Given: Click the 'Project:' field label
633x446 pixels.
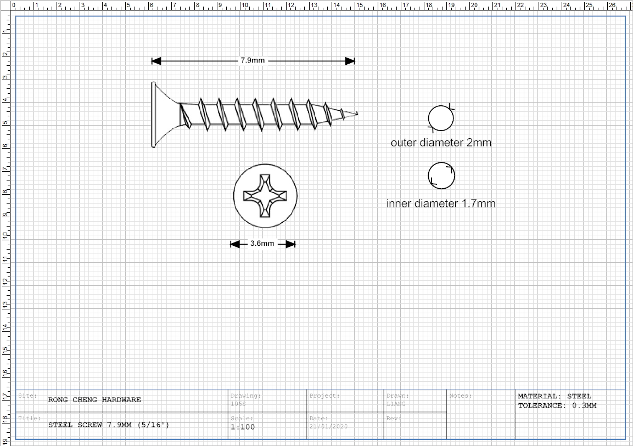Looking at the screenshot, I should click(x=324, y=396).
